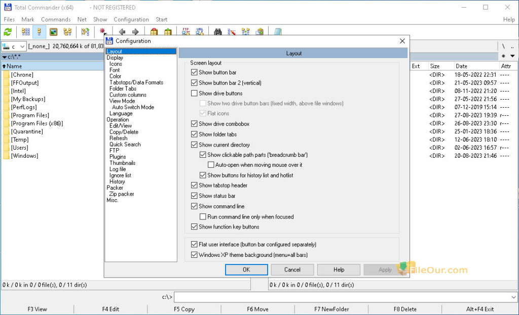Image resolution: width=519 pixels, height=315 pixels.
Task: Click the binoculars Search files icon
Action: click(x=218, y=31)
